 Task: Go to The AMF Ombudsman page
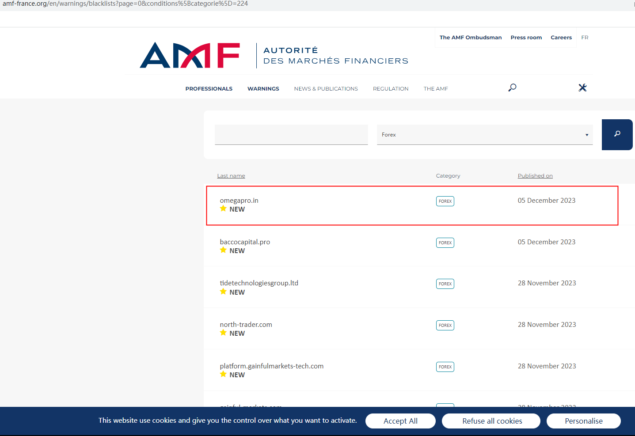click(471, 38)
